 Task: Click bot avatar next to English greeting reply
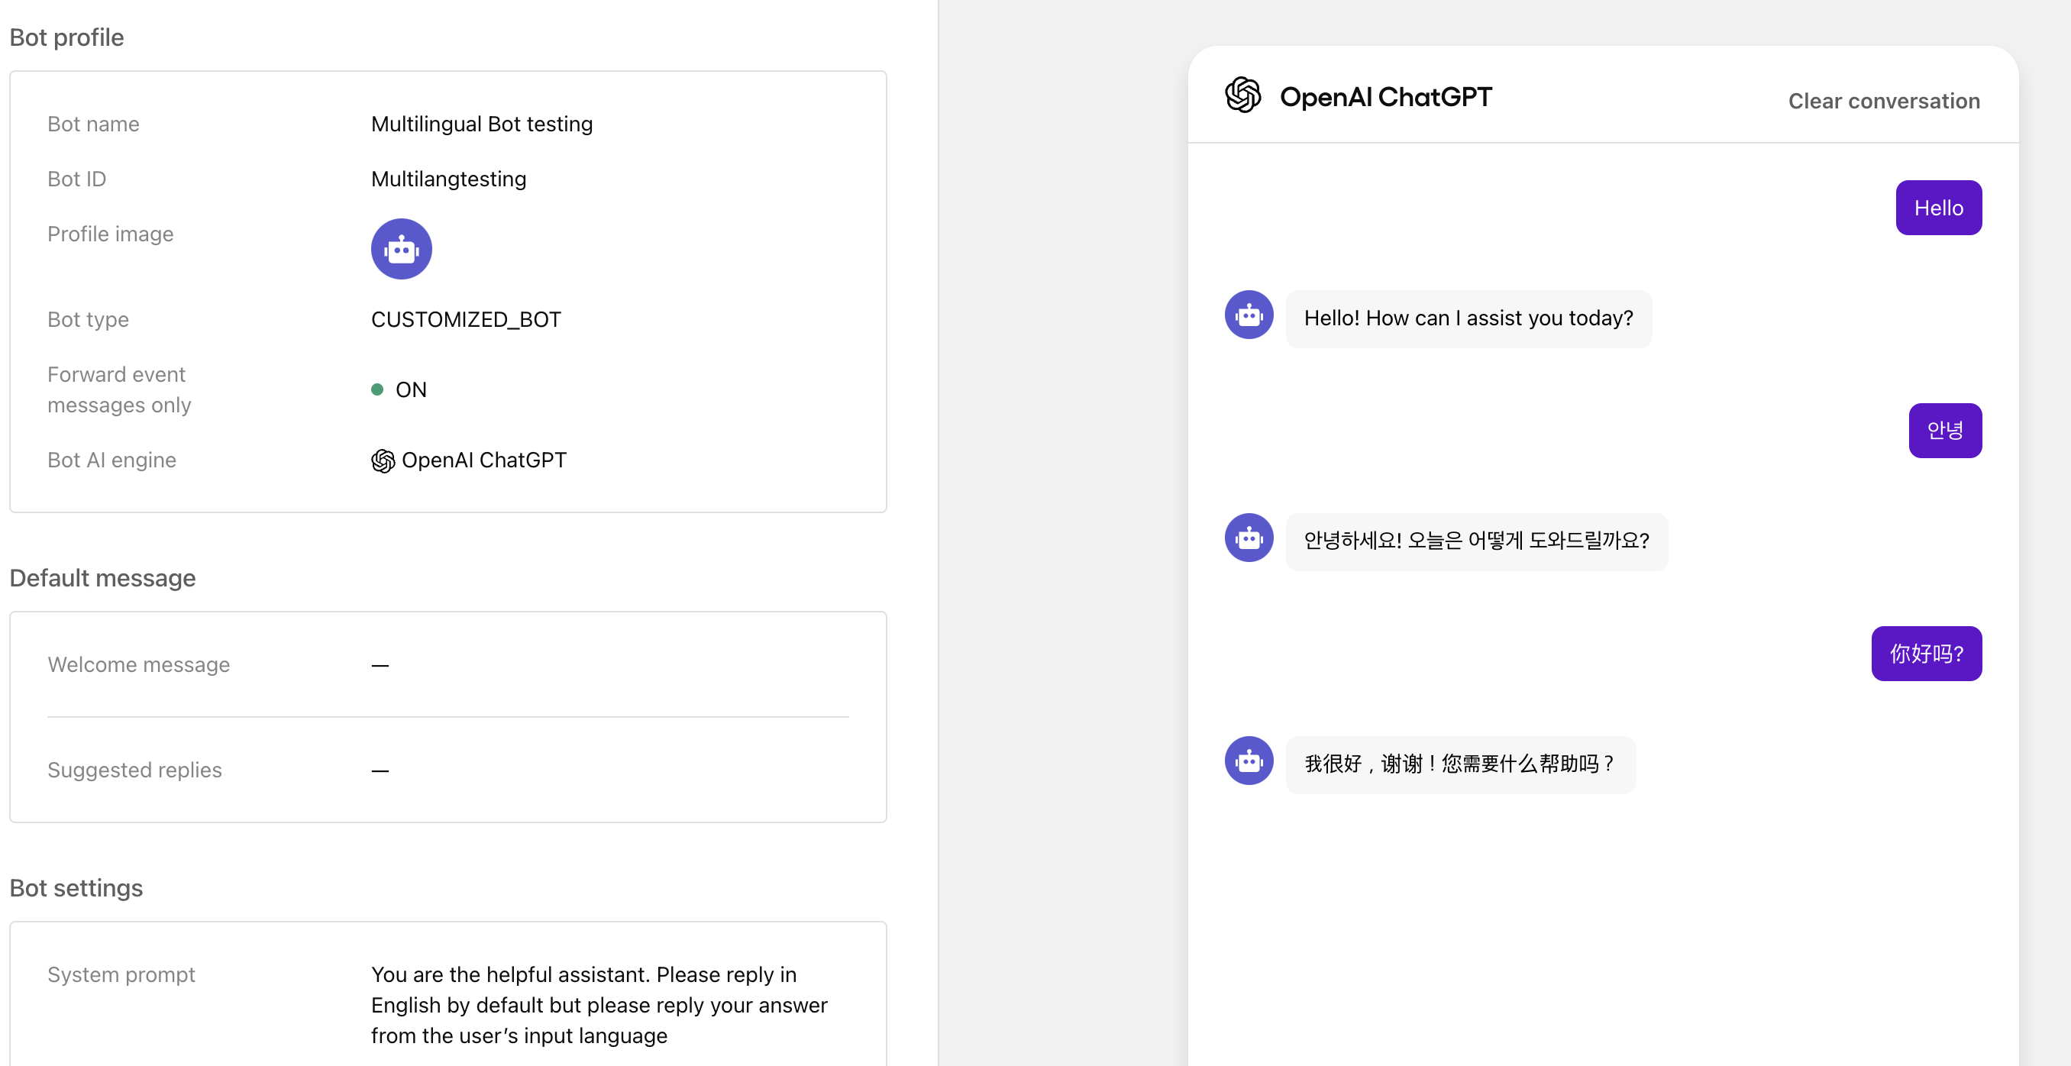click(x=1249, y=315)
